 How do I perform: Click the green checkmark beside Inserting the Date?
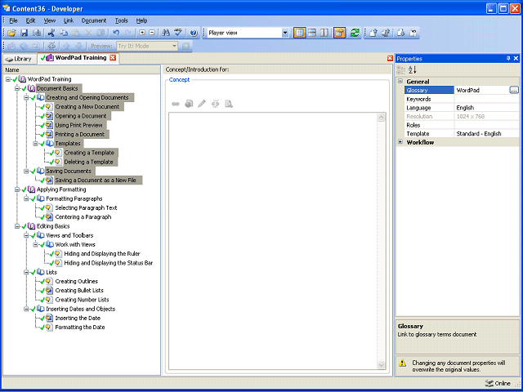click(x=41, y=318)
